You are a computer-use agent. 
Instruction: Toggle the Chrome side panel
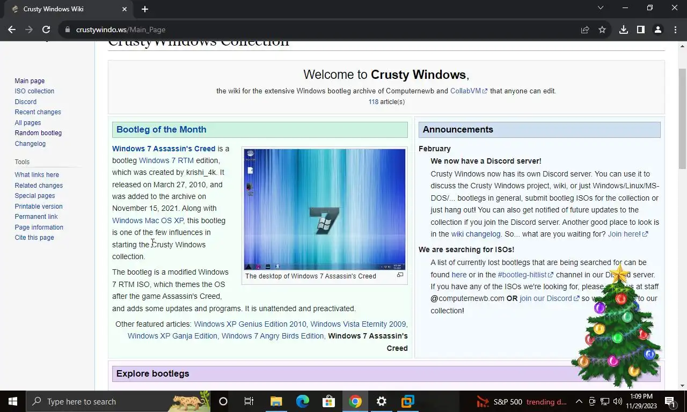(x=641, y=30)
